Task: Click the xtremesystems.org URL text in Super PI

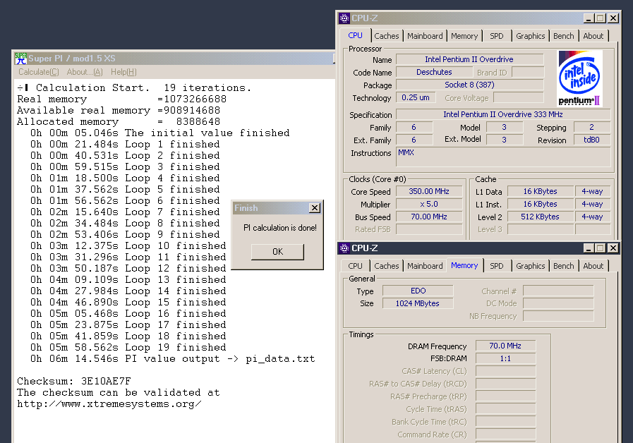Action: (109, 404)
